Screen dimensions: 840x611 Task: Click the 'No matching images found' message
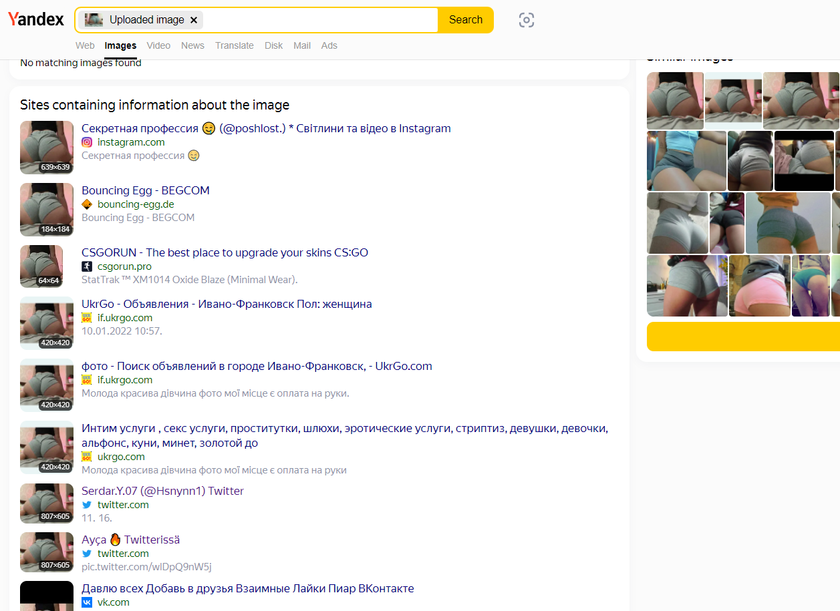[x=81, y=63]
